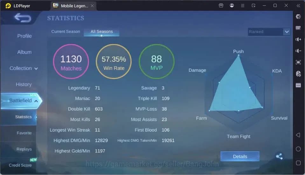Open the Ranked mode dropdown
Viewport: 305px width, 175px height.
tap(269, 32)
